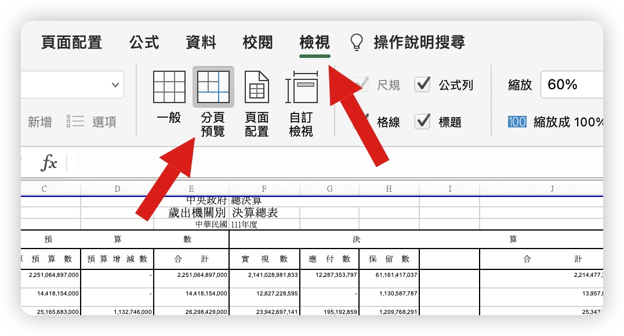Click the 決算總表 cell
The image size is (624, 336).
[x=255, y=213]
